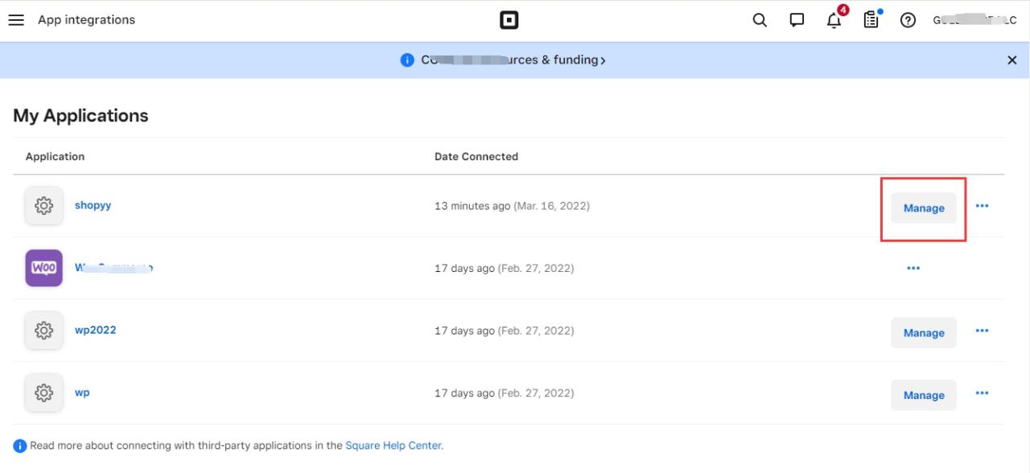
Task: Open the Square Help Center link
Action: [x=393, y=446]
